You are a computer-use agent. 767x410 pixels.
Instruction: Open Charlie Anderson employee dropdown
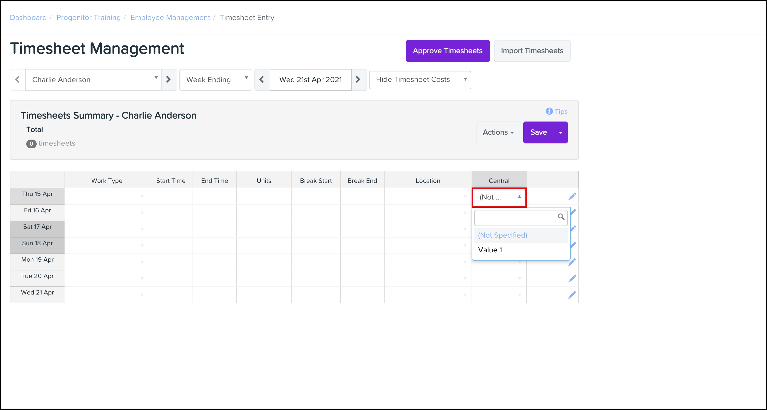94,80
